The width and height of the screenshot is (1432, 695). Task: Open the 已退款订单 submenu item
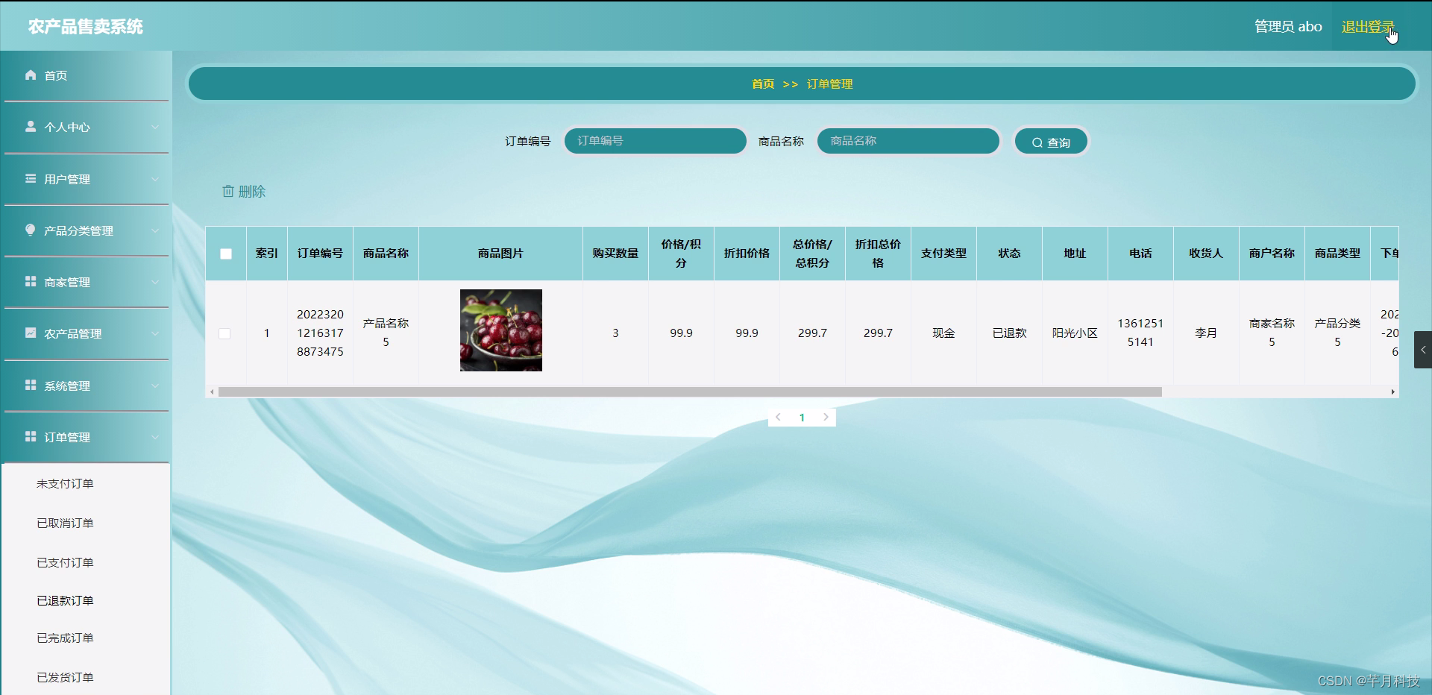(64, 600)
